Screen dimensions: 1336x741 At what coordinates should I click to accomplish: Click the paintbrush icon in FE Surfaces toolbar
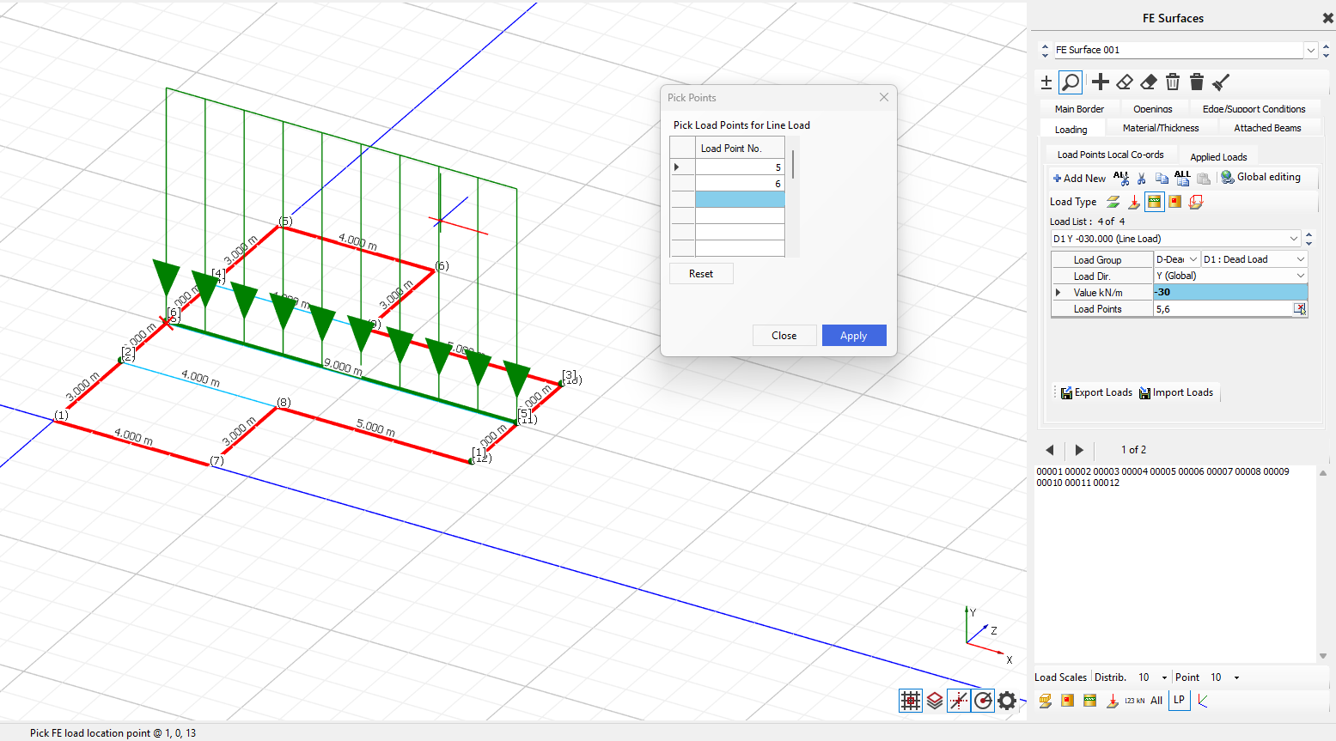1221,82
